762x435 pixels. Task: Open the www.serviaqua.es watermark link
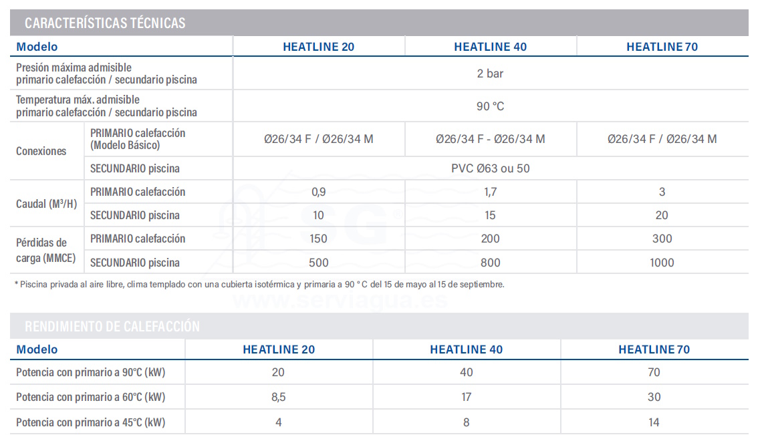340,301
